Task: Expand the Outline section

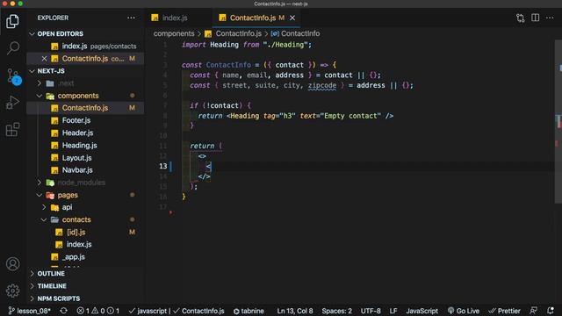Action: (x=51, y=274)
